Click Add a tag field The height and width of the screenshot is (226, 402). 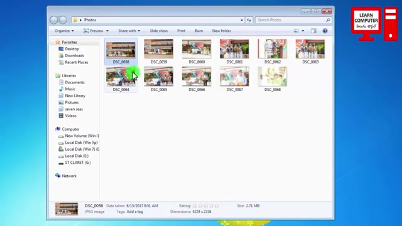[135, 212]
